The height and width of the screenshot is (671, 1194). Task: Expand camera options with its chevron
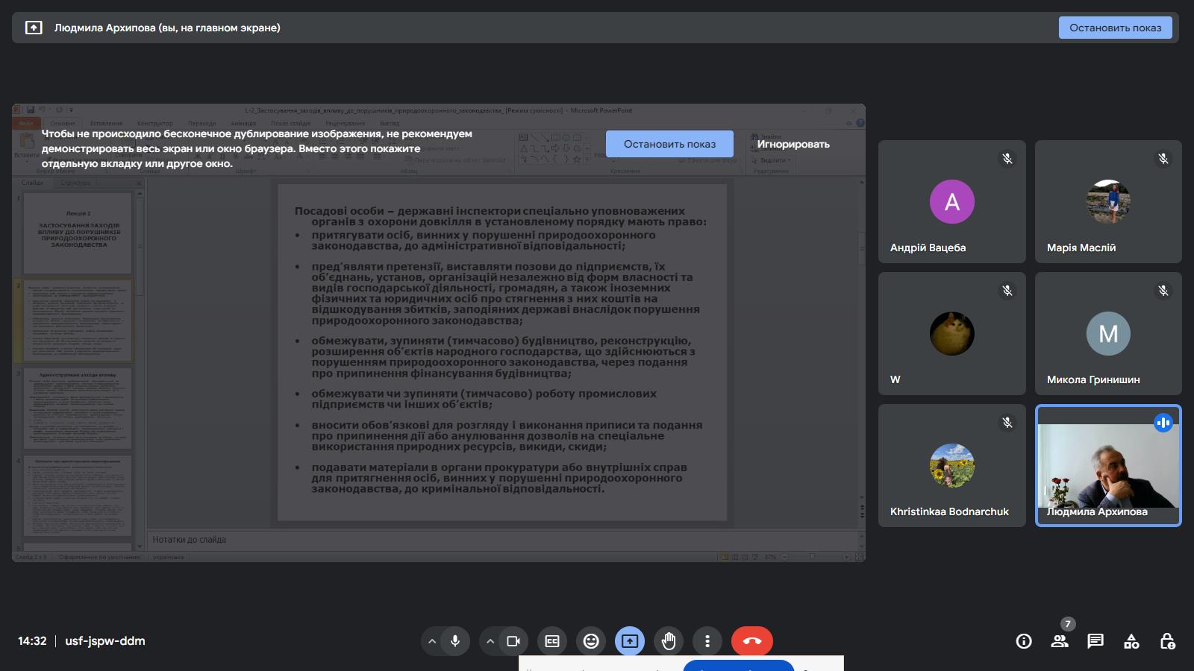490,640
